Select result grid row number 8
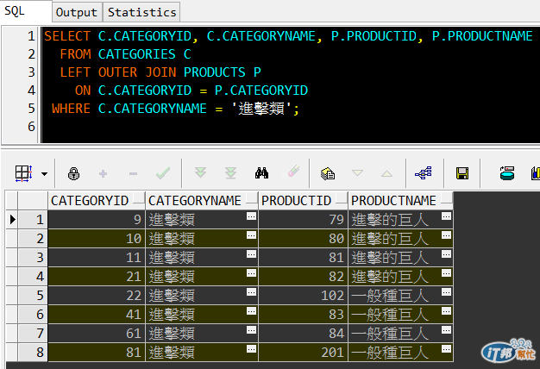Image resolution: width=540 pixels, height=369 pixels. coord(33,352)
